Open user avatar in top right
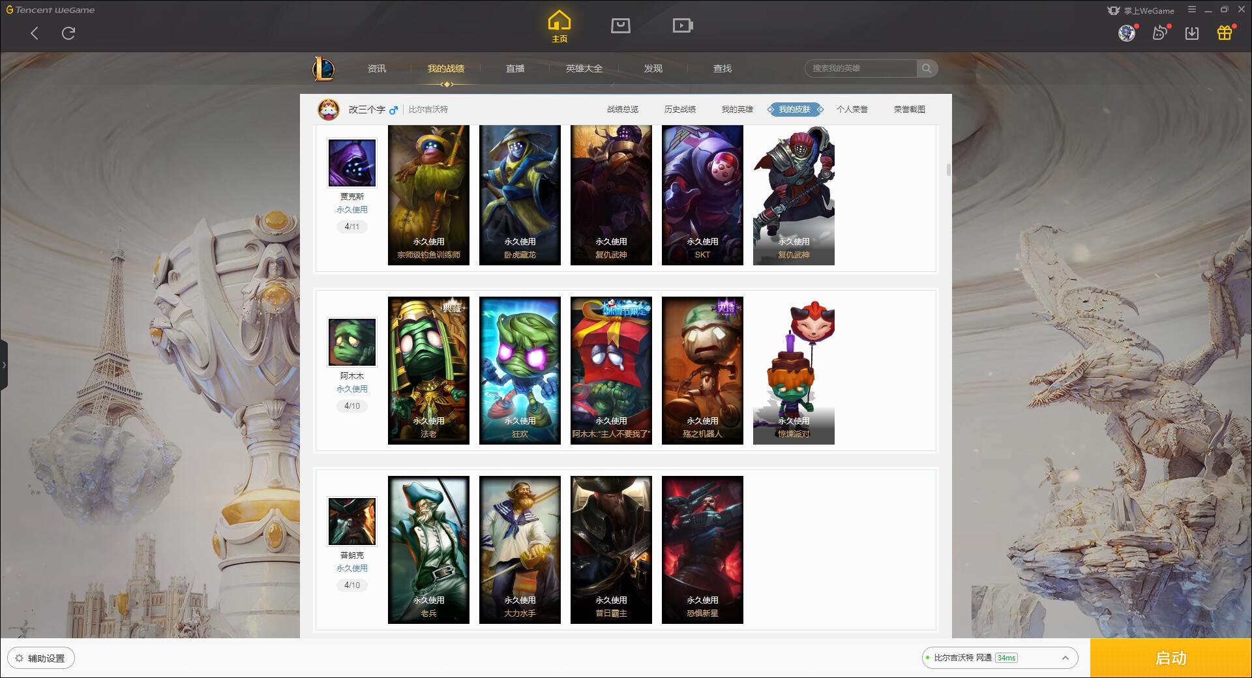 (x=1127, y=33)
